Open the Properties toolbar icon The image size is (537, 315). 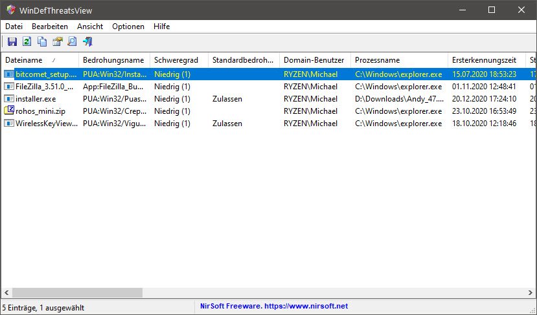coord(58,42)
